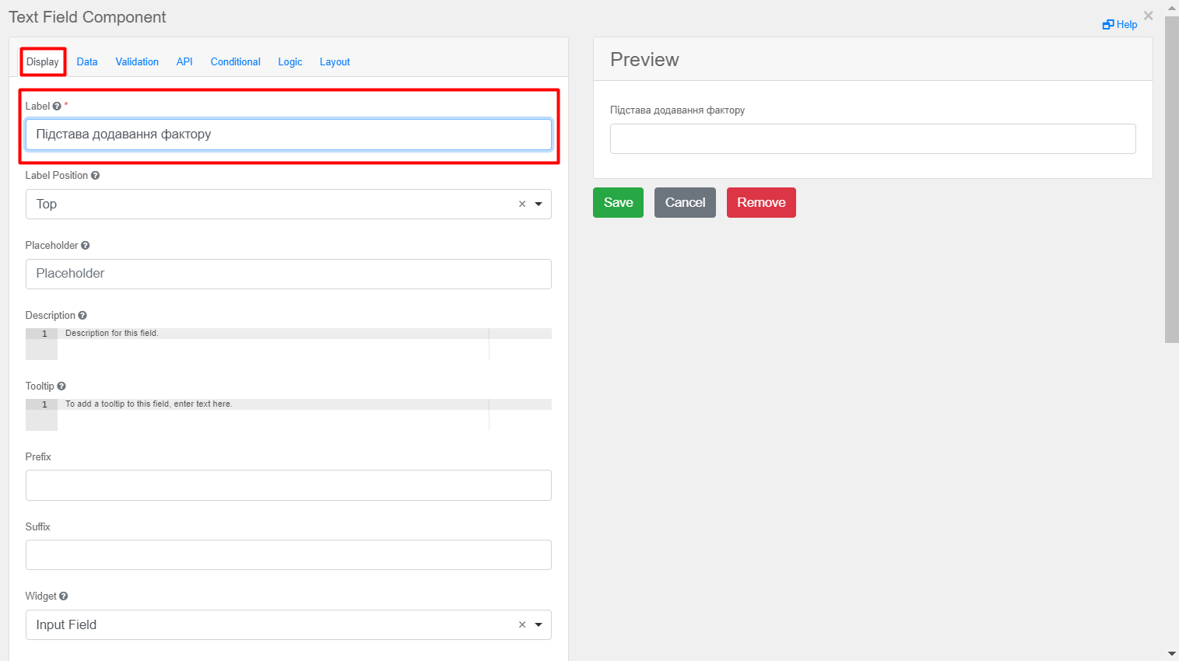This screenshot has width=1179, height=661.
Task: Click into the Placeholder input field
Action: (289, 274)
